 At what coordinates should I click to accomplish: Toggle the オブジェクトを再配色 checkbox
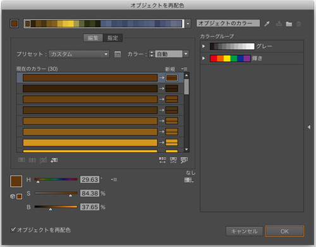[x=13, y=229]
